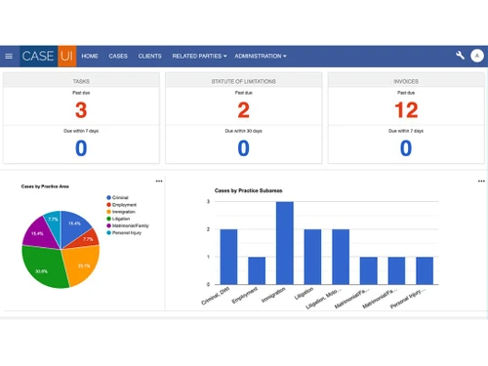Click the Cases by Practice Subareas title

pyautogui.click(x=248, y=190)
